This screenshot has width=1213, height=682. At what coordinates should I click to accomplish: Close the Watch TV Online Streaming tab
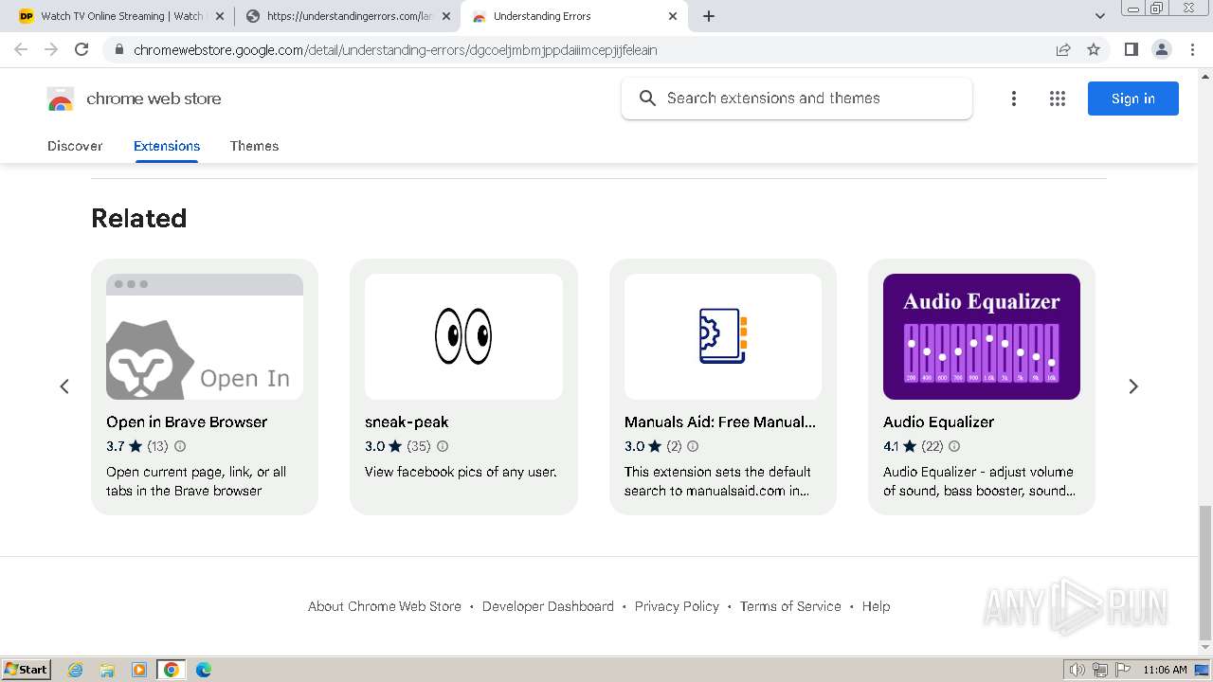tap(220, 16)
